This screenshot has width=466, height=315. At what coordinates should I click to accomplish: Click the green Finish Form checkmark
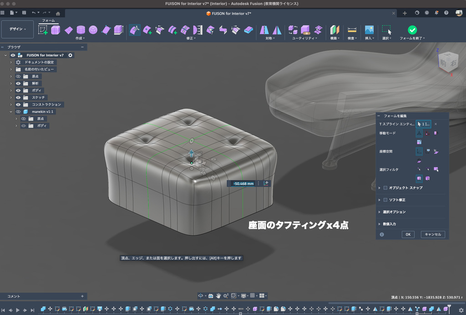[x=412, y=30]
